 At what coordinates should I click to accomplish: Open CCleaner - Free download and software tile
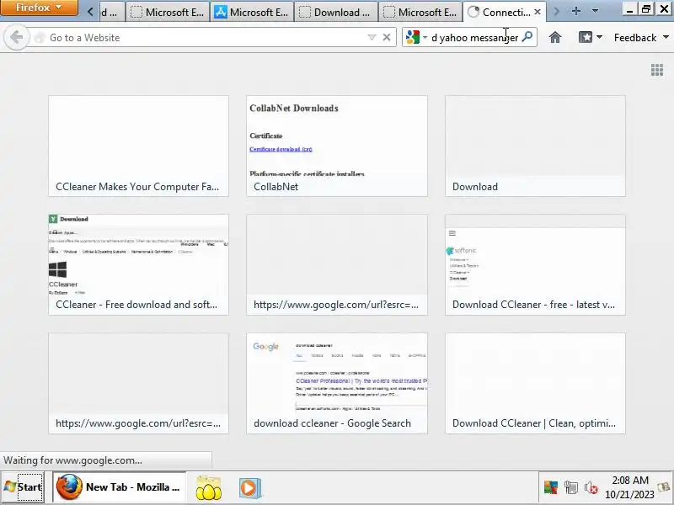tap(138, 264)
